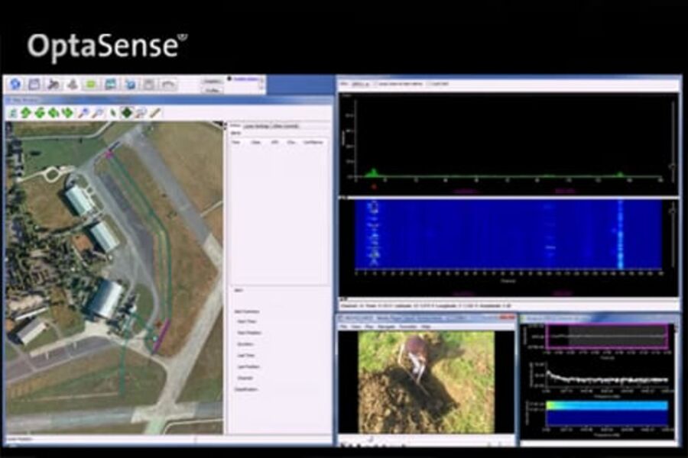Click the lower small button right of main toolbar
688x458 pixels.
coord(213,89)
